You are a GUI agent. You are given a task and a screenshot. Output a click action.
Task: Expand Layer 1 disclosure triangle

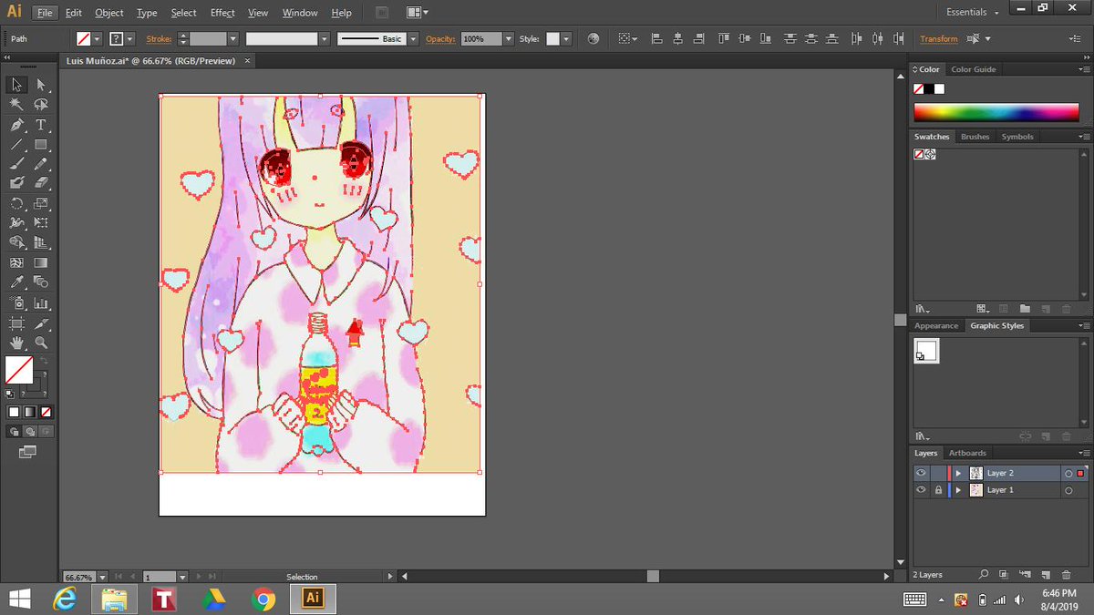958,490
